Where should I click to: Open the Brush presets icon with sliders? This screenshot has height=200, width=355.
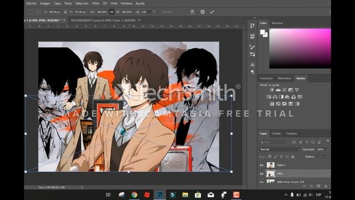(x=252, y=54)
